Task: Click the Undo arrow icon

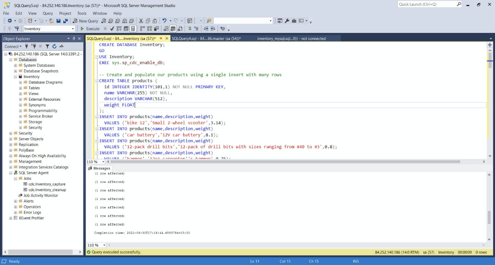Action: (164, 21)
